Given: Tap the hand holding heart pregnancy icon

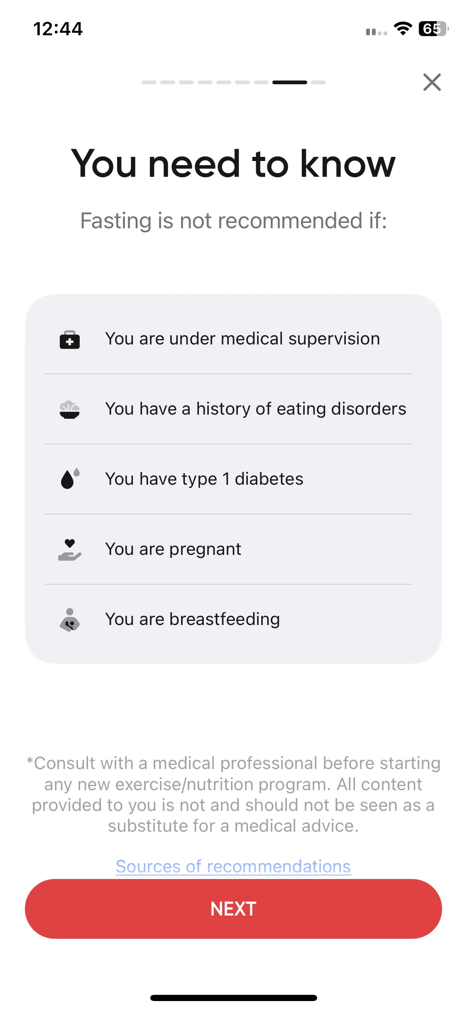Looking at the screenshot, I should (70, 550).
